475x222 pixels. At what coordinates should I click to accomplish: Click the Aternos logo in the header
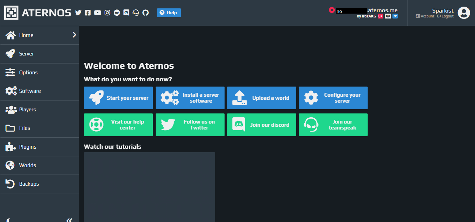(x=38, y=13)
